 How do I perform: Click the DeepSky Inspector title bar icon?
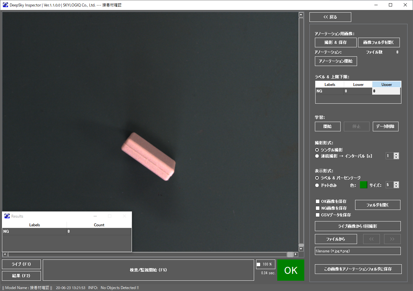(x=5, y=5)
